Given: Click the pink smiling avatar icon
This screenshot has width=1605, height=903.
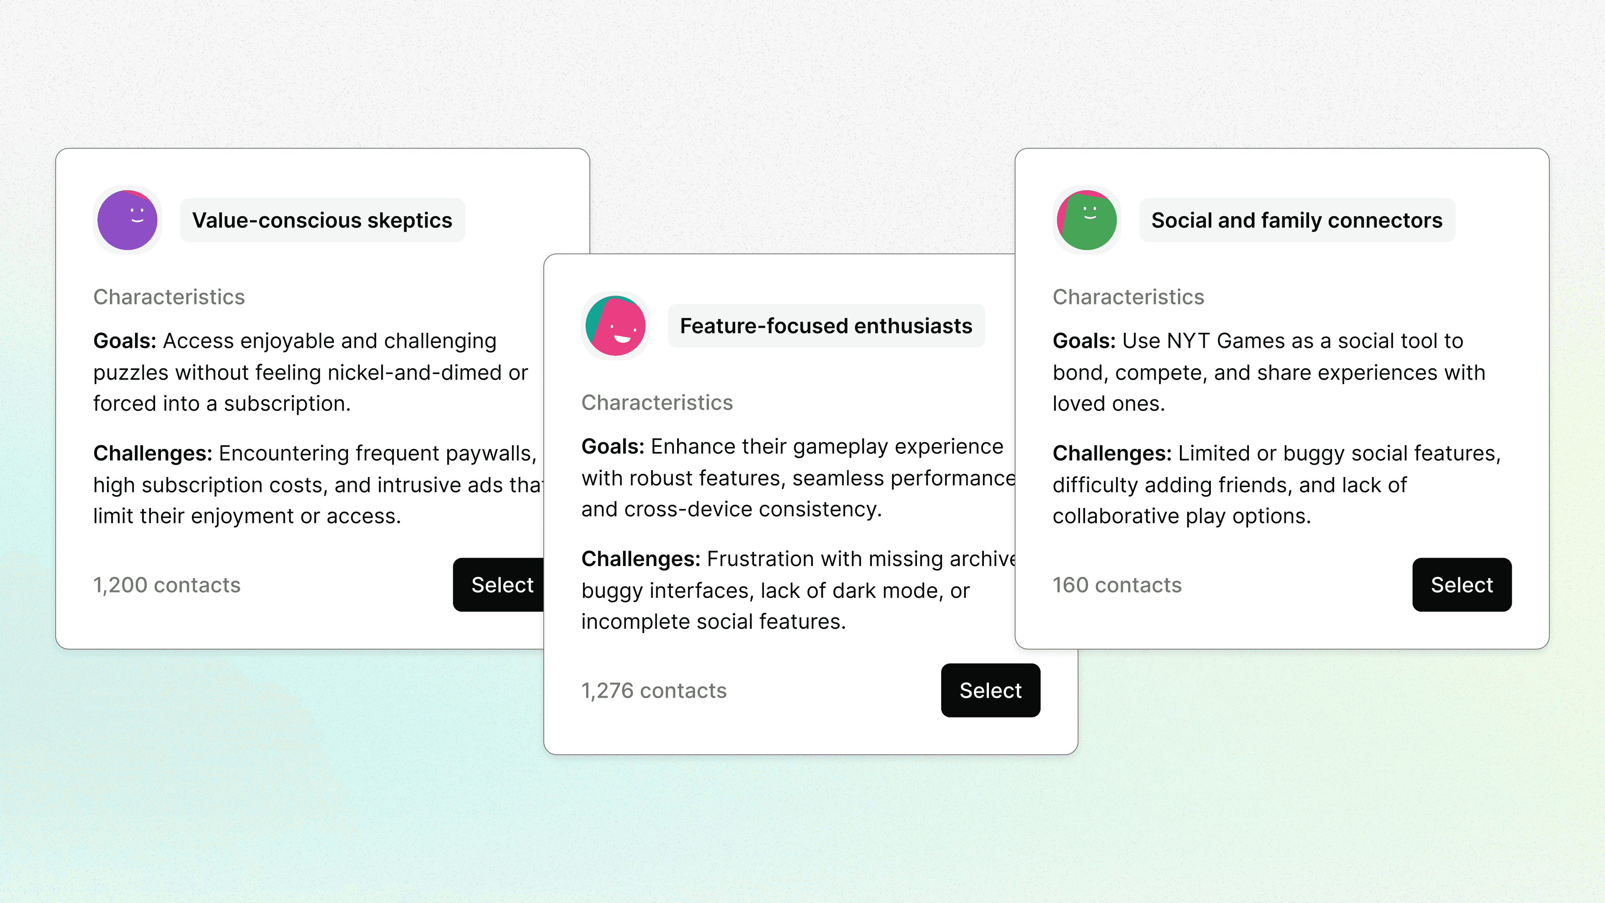Looking at the screenshot, I should (x=616, y=326).
